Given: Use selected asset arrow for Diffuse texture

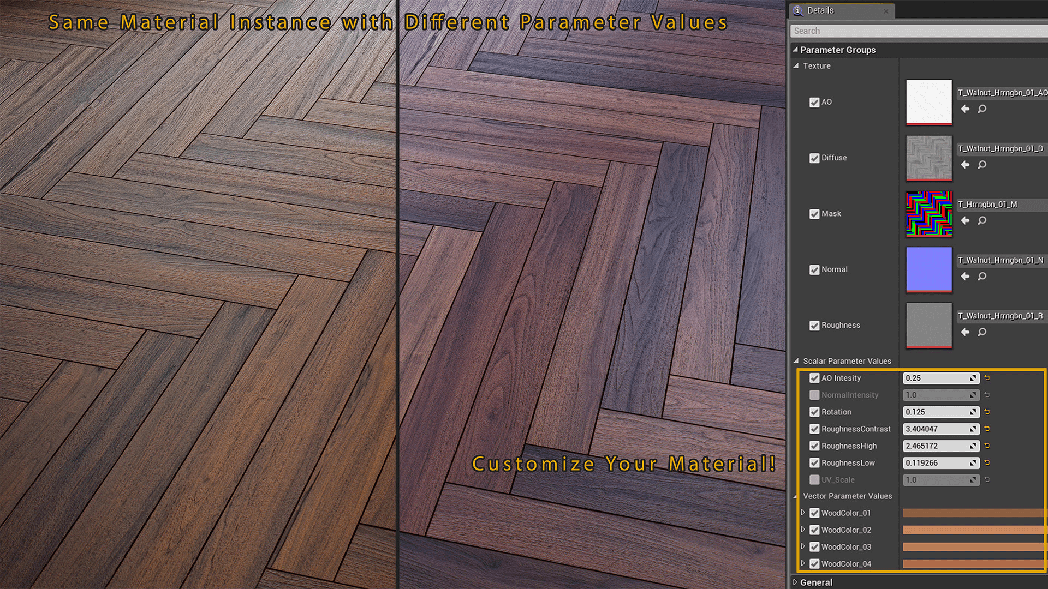Looking at the screenshot, I should (965, 165).
